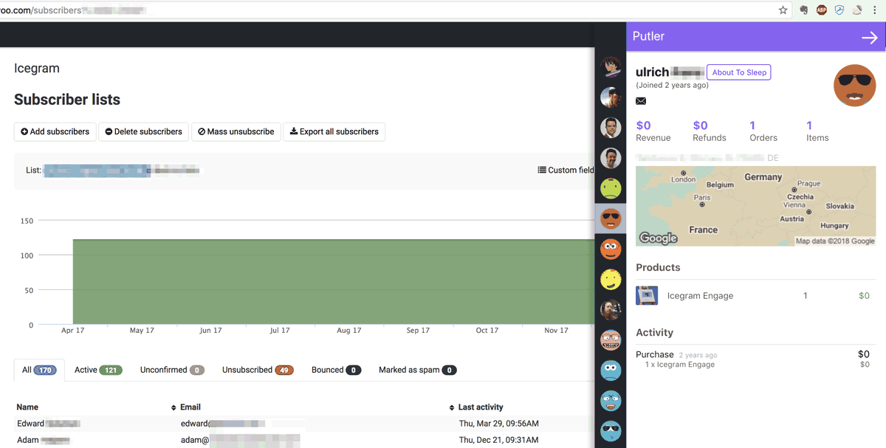Switch to the Bounced tab
This screenshot has width=886, height=448.
pyautogui.click(x=336, y=370)
